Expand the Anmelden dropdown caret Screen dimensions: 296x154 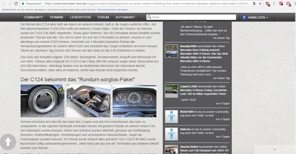267,18
